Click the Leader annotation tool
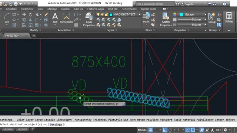 (x=76, y=20)
